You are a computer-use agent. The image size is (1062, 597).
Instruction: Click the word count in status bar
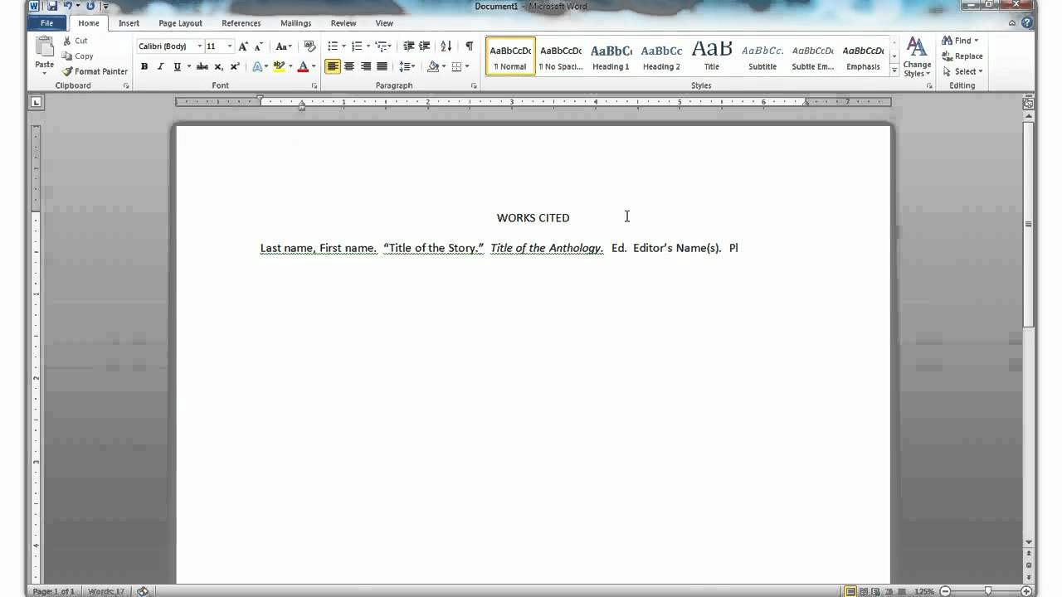(106, 591)
